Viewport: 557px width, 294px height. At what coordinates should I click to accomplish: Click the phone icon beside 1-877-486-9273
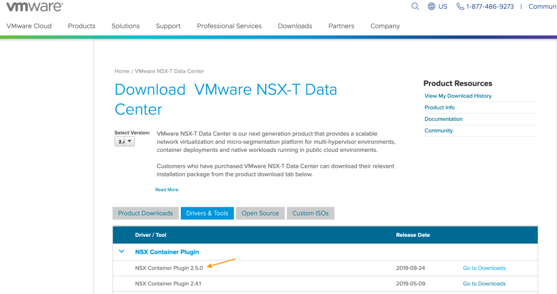460,7
